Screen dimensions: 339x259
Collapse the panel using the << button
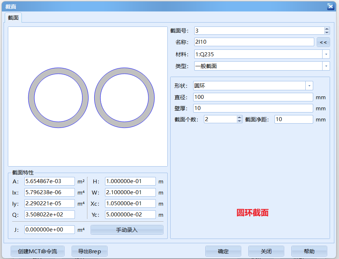pos(323,42)
